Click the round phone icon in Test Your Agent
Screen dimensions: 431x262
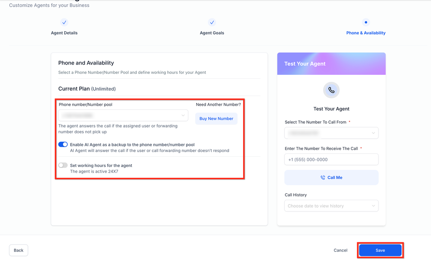click(x=331, y=90)
